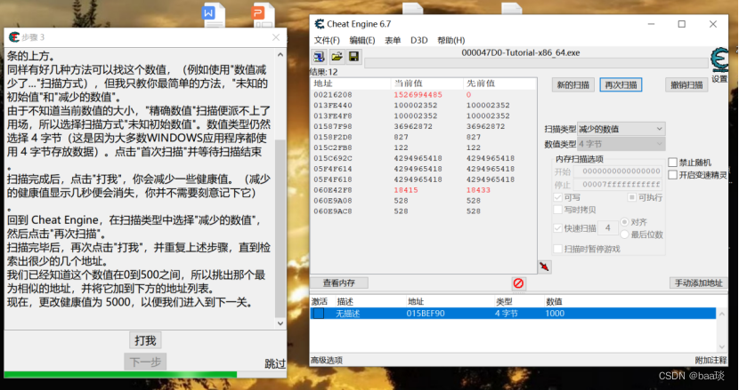Click the Cheat Engine title bar logo
This screenshot has height=390, width=739.
[x=320, y=24]
